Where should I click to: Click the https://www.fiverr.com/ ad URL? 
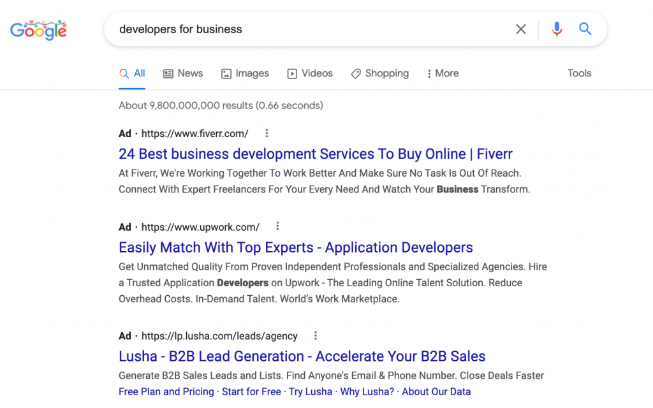pyautogui.click(x=195, y=134)
